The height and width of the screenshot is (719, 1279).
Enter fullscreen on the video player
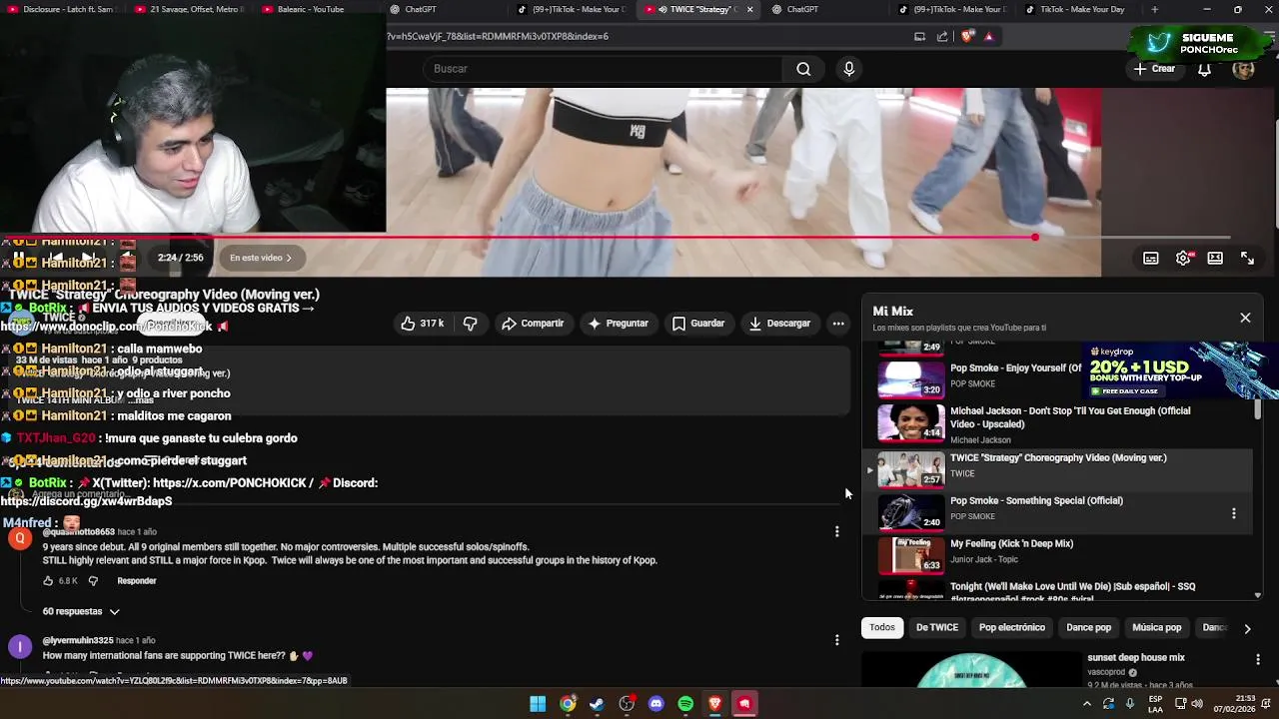pyautogui.click(x=1247, y=258)
